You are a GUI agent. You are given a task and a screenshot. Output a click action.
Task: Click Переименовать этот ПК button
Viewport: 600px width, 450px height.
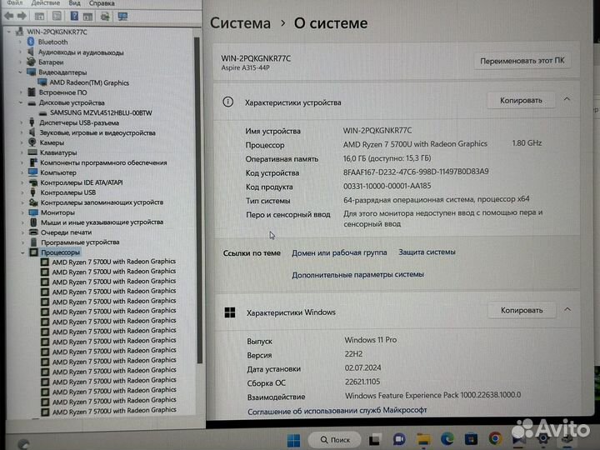pos(522,61)
